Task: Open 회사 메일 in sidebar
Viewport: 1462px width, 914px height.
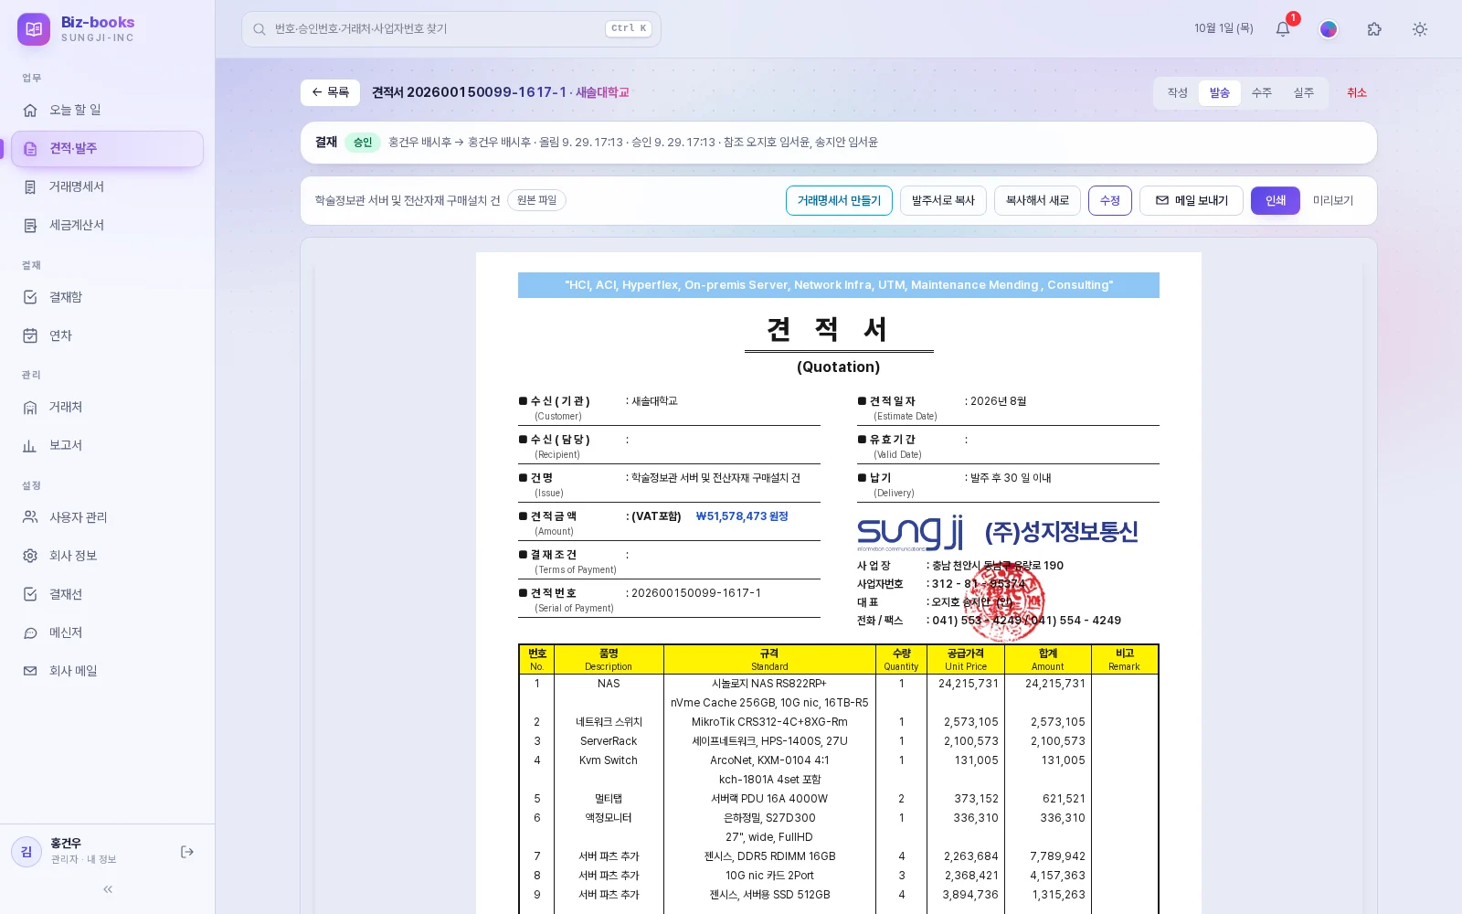Action: pyautogui.click(x=108, y=671)
